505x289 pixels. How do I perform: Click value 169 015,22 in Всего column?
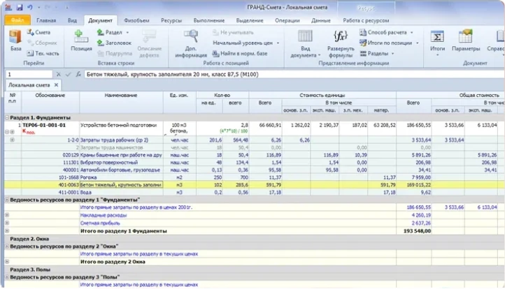click(x=415, y=185)
